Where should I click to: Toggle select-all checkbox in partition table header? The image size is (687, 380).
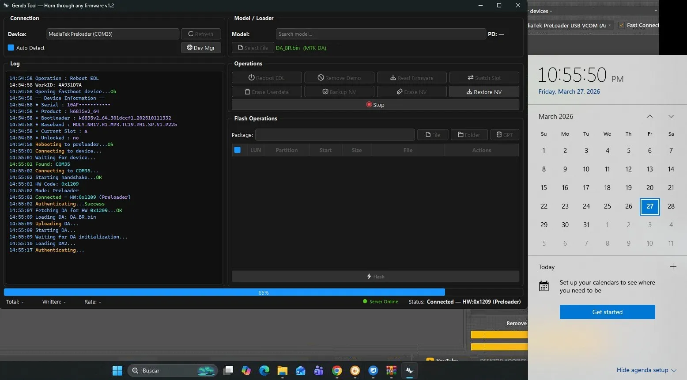click(x=238, y=150)
